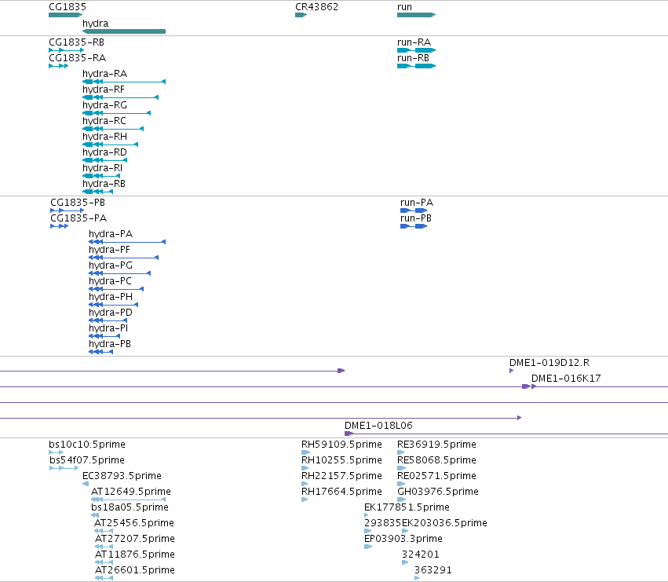Viewport: 668px width, 582px height.
Task: Select BAC end DME1-019D12.R
Action: click(x=549, y=363)
